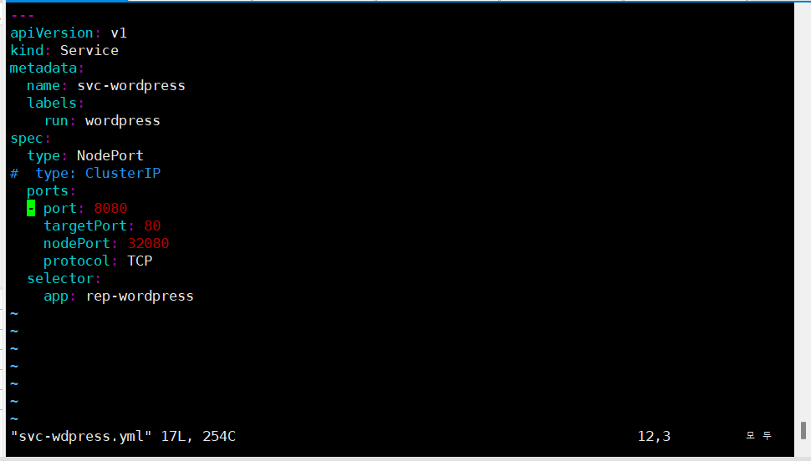Click the green cursor block before port

(31, 208)
